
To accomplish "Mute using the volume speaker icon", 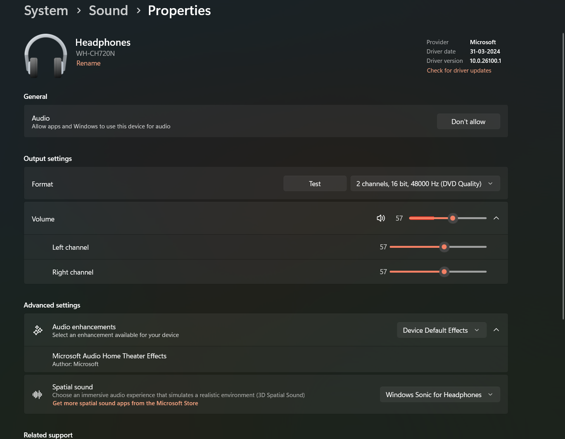I will coord(381,218).
